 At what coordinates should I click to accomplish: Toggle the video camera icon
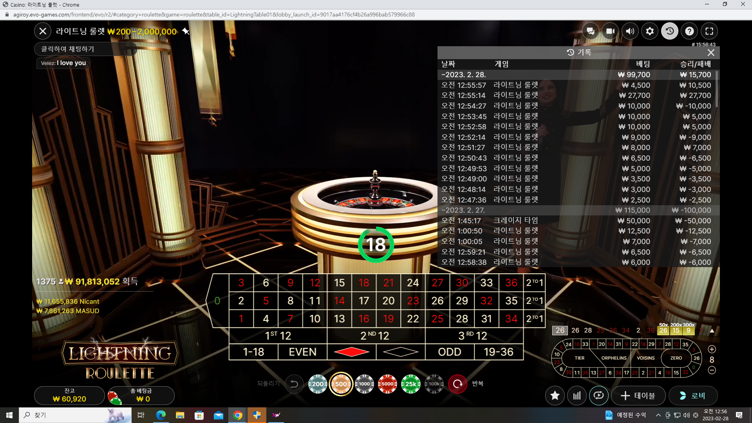(x=610, y=31)
